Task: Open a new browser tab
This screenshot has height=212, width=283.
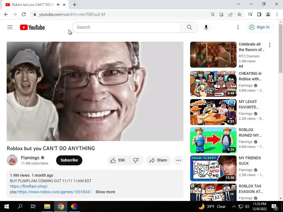Action: [x=75, y=5]
